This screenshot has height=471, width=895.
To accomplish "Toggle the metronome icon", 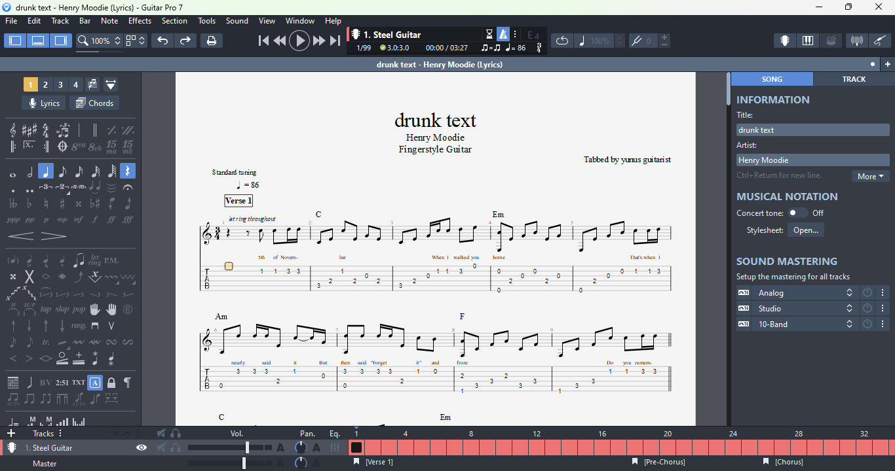I will click(503, 35).
